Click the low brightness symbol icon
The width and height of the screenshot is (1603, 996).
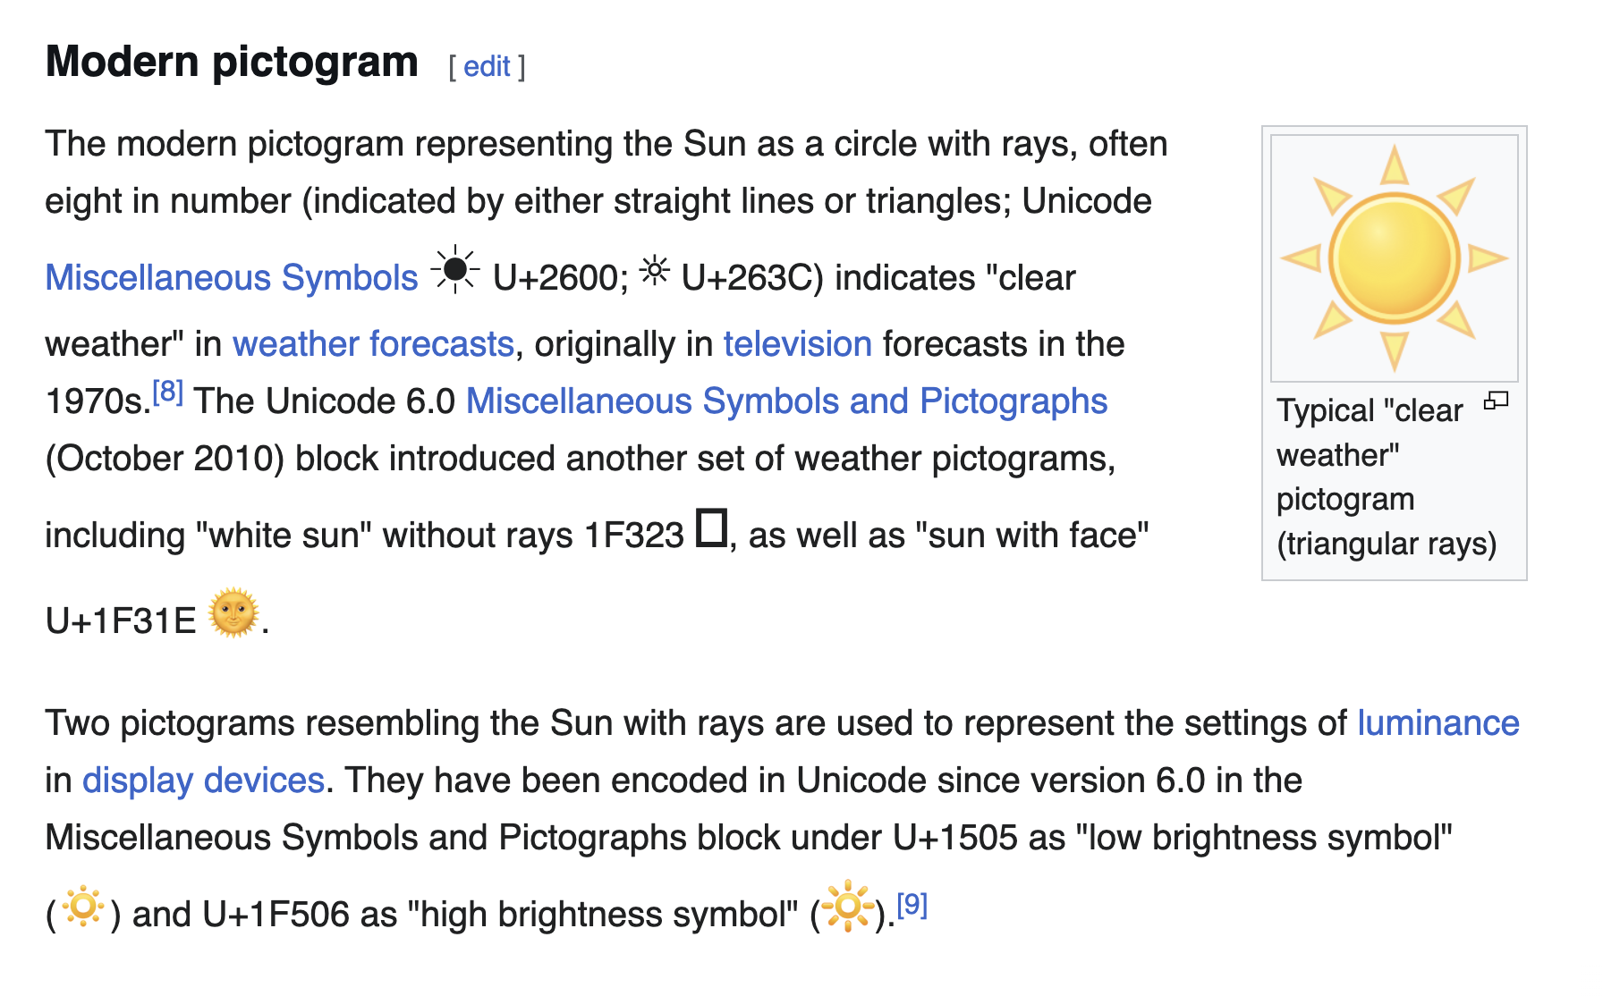pyautogui.click(x=83, y=907)
